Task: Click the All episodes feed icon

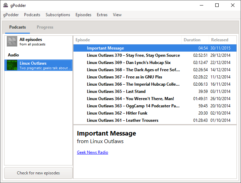Action: (x=12, y=41)
